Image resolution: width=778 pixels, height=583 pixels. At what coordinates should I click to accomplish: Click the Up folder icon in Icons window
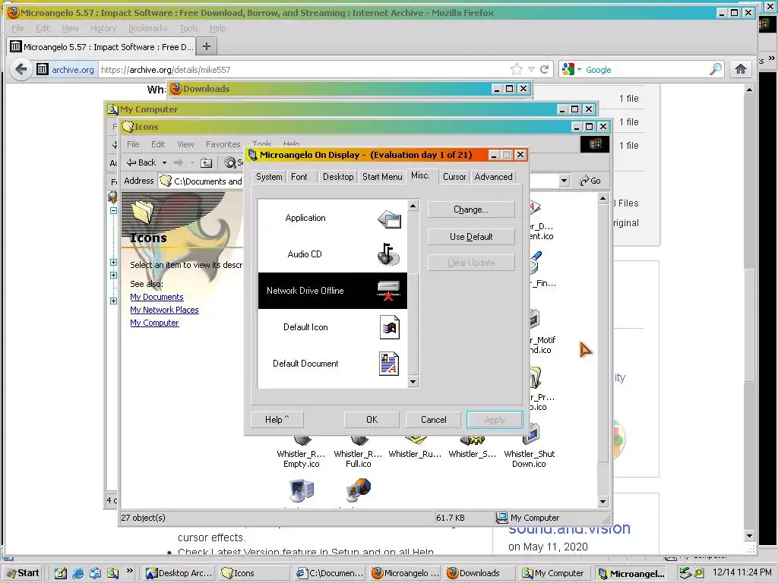point(207,162)
